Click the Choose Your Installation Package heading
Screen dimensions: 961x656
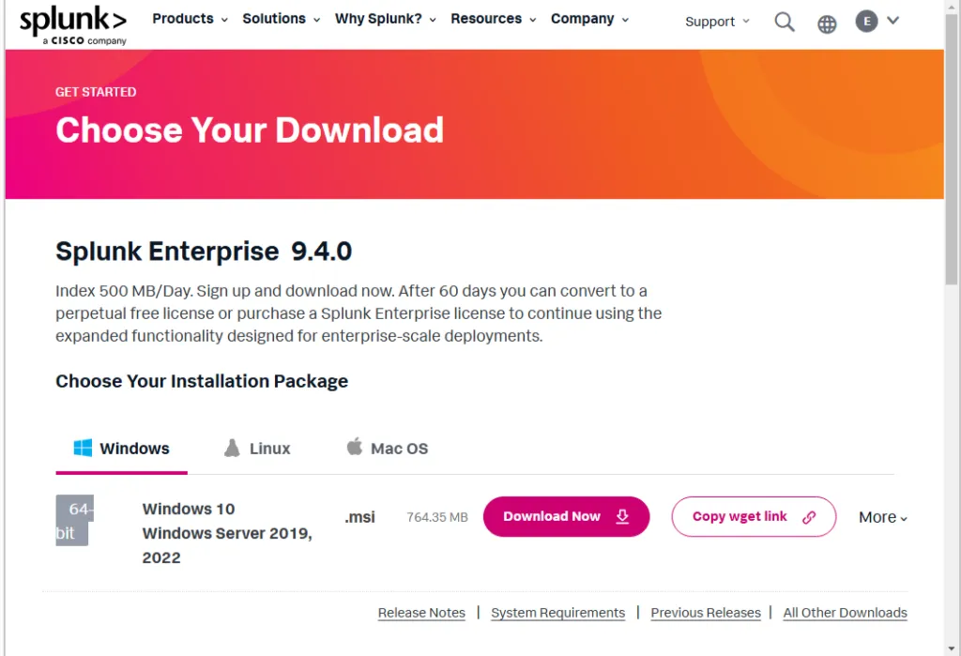[202, 381]
